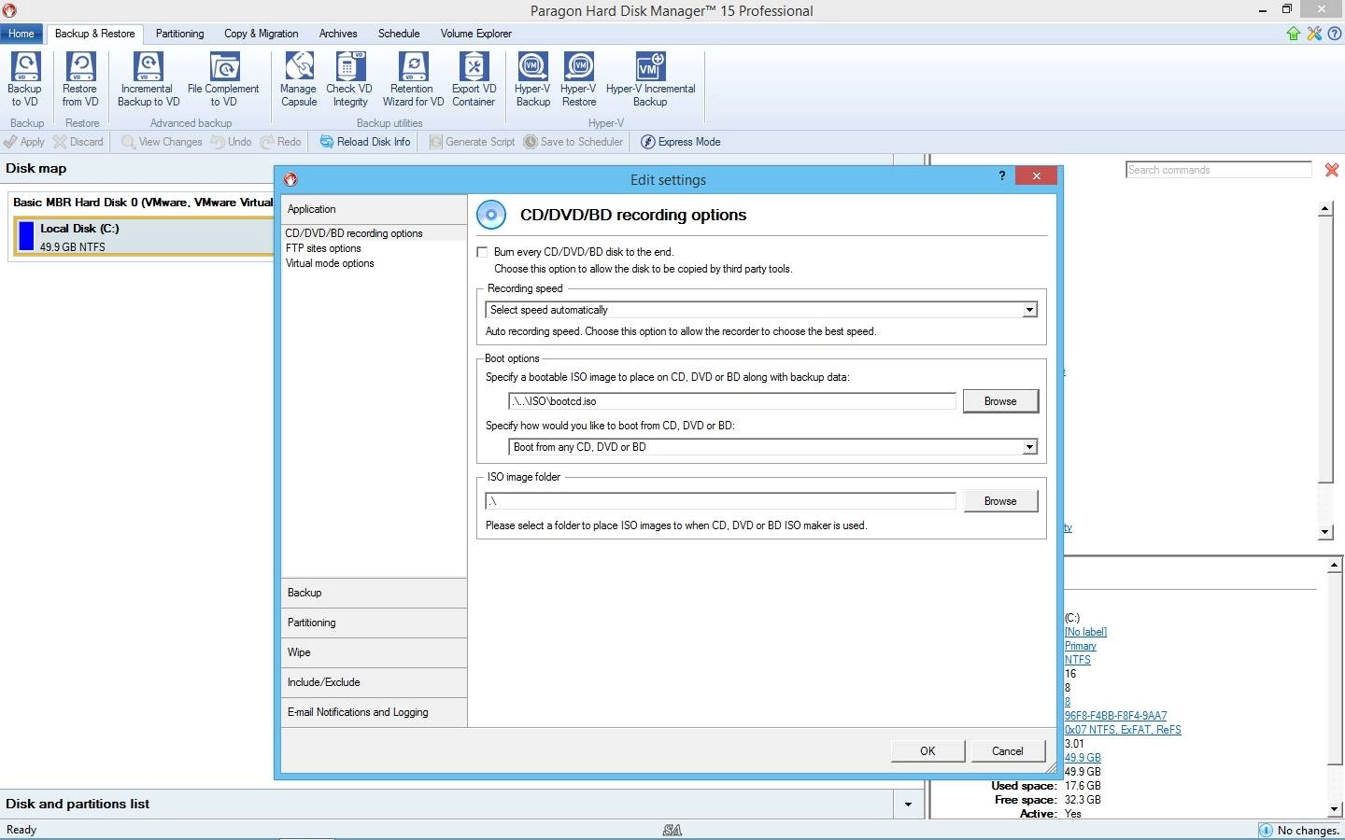The width and height of the screenshot is (1345, 840).
Task: Browse for the ISO image folder
Action: (x=1000, y=501)
